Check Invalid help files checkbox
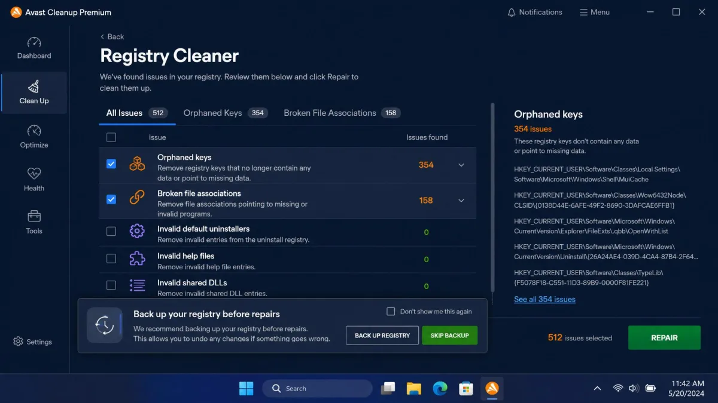 (111, 259)
